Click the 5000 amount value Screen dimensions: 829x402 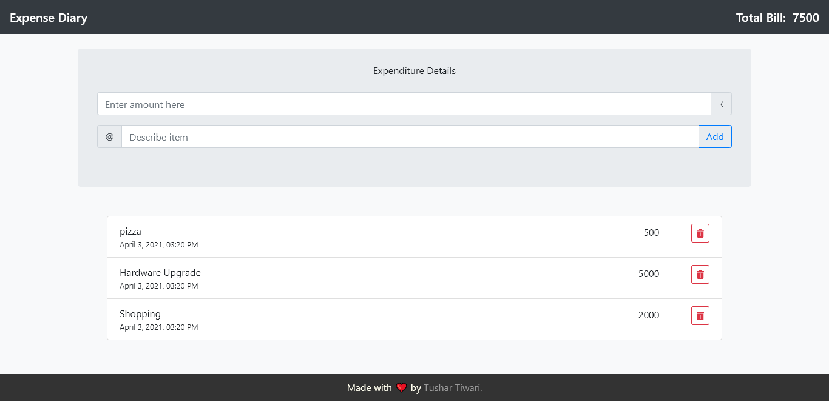(x=649, y=274)
